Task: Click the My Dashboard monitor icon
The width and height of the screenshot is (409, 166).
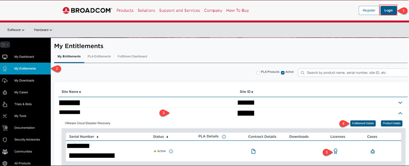Action: [5, 57]
